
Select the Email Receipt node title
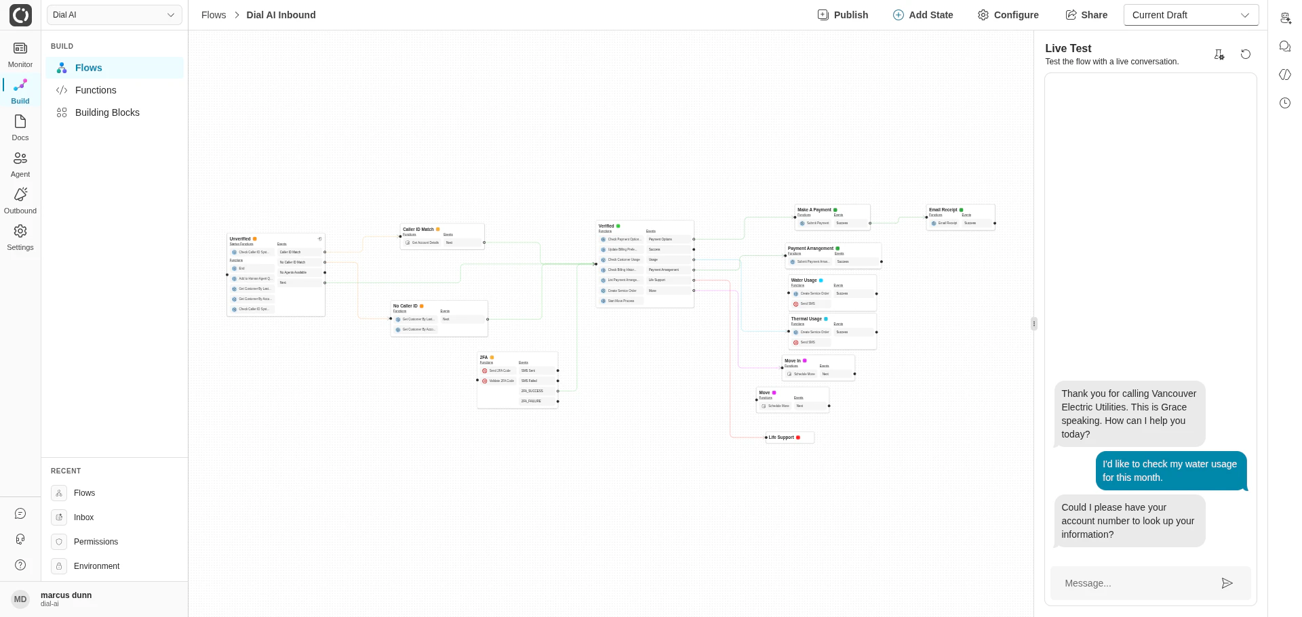click(943, 210)
